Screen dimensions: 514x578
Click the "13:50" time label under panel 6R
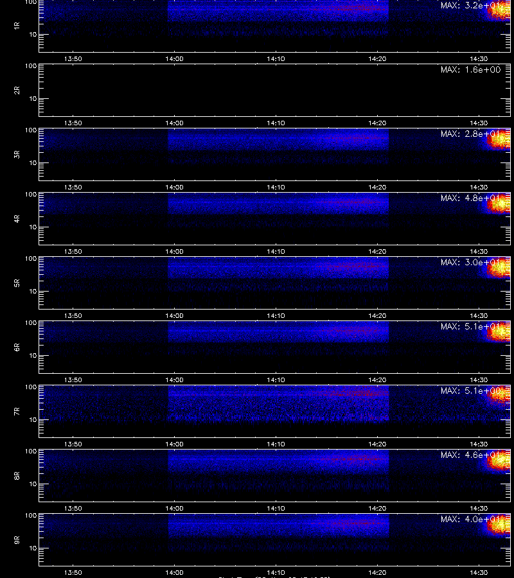click(73, 380)
